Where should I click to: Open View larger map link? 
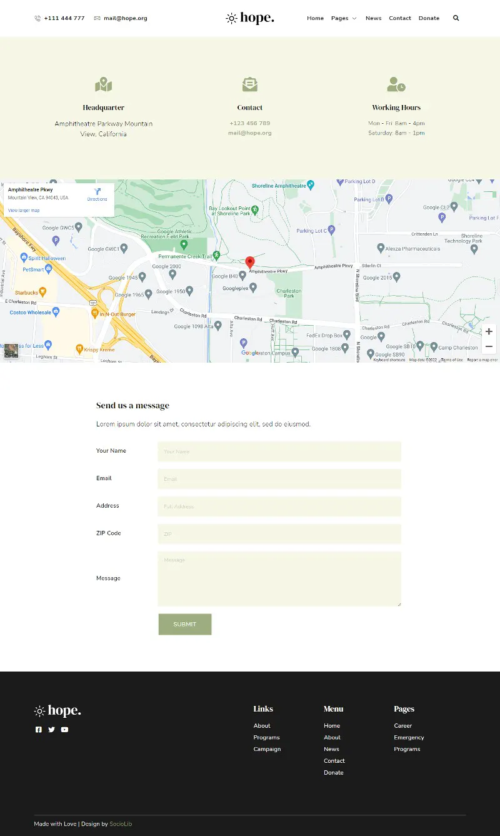click(24, 210)
